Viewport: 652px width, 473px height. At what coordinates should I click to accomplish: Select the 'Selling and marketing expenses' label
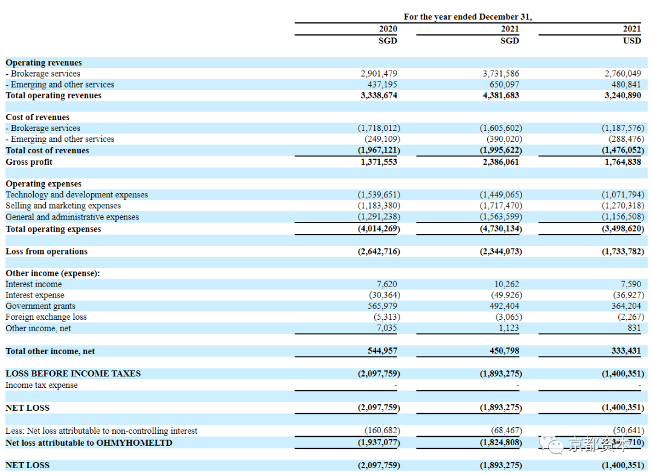pyautogui.click(x=63, y=206)
